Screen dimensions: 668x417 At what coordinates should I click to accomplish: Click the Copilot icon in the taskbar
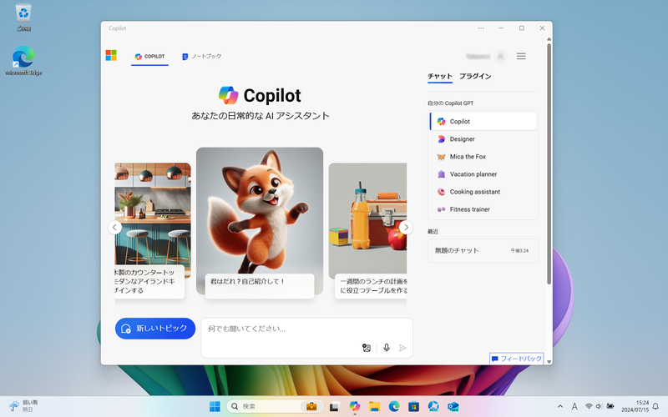354,406
